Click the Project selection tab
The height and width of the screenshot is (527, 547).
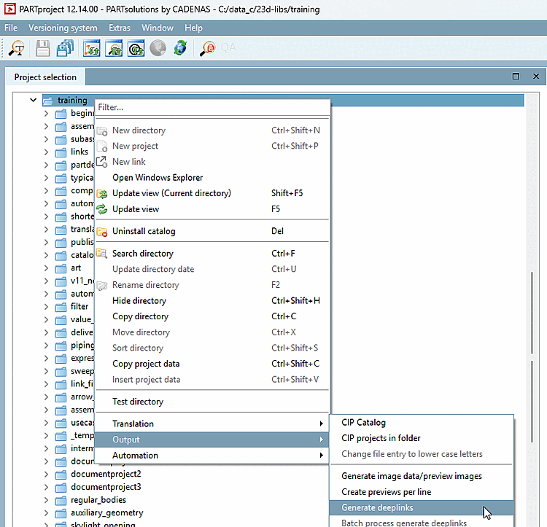point(45,77)
